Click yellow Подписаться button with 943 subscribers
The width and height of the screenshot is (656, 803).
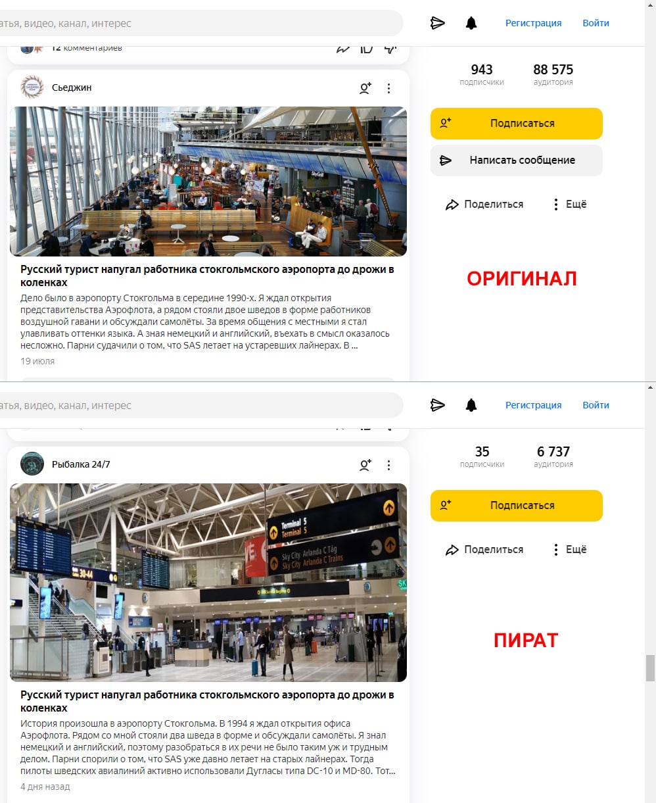517,124
